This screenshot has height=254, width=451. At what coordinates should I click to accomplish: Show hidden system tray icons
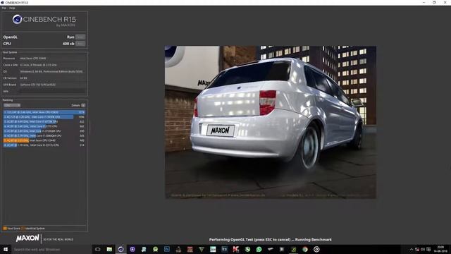[412, 249]
